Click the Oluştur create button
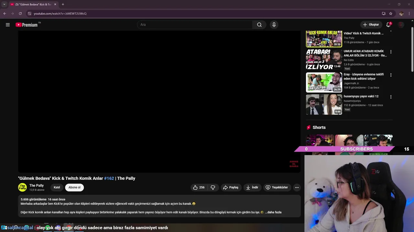 (x=371, y=25)
